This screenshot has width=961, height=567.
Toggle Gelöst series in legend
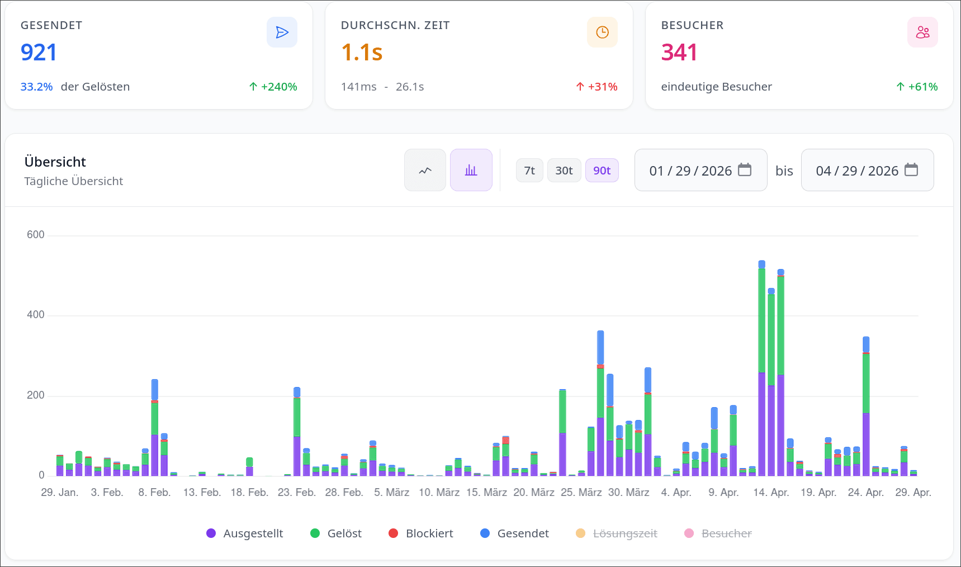336,533
